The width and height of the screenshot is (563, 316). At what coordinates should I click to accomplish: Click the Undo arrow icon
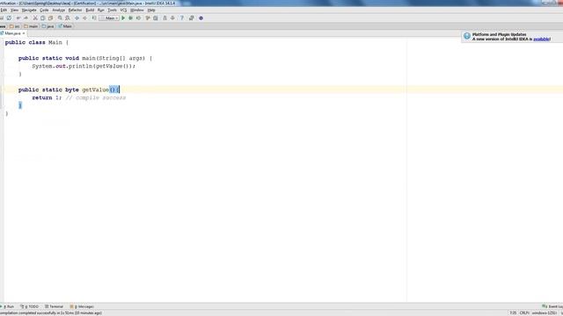pos(18,18)
